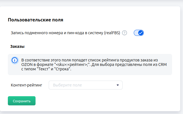
Task: Click the "Выберите поле" placeholder text
Action: tap(67, 85)
